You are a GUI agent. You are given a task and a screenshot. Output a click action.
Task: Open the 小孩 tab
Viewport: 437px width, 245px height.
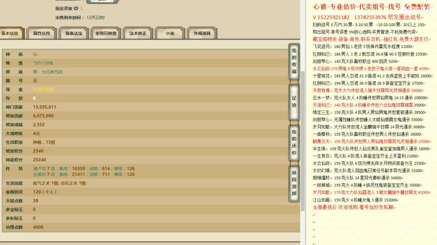coord(170,33)
